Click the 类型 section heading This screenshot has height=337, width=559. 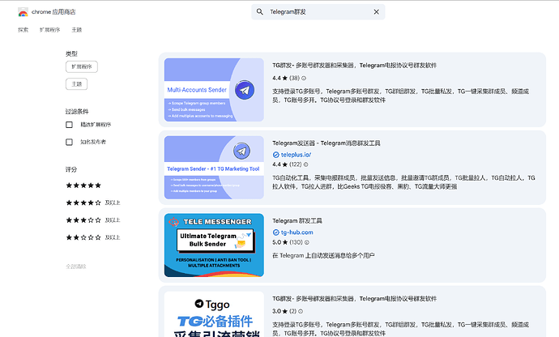point(71,53)
